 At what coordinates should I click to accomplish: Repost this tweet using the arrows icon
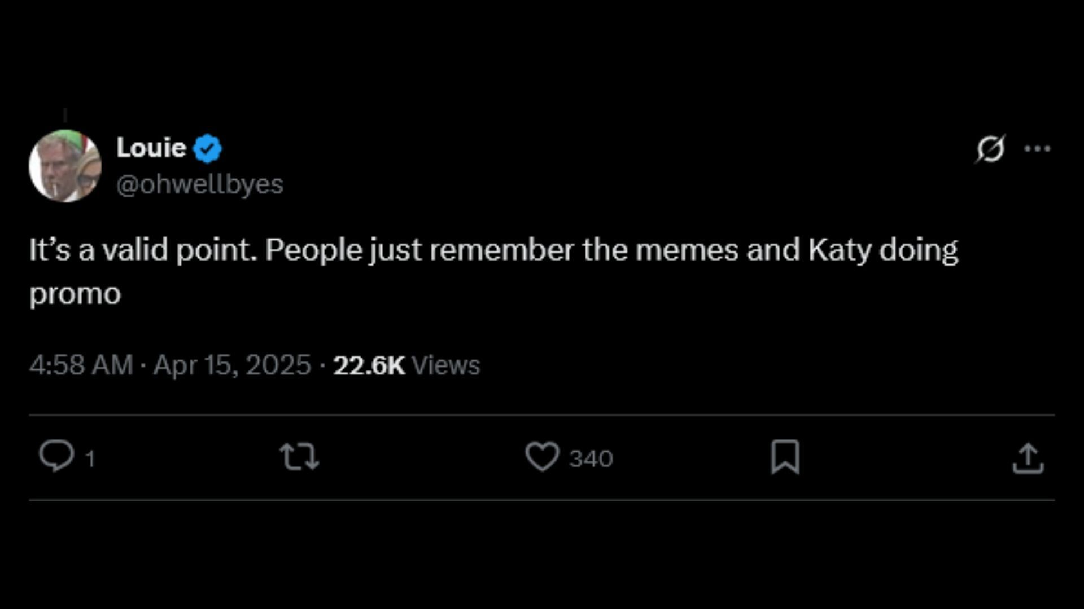pos(300,457)
